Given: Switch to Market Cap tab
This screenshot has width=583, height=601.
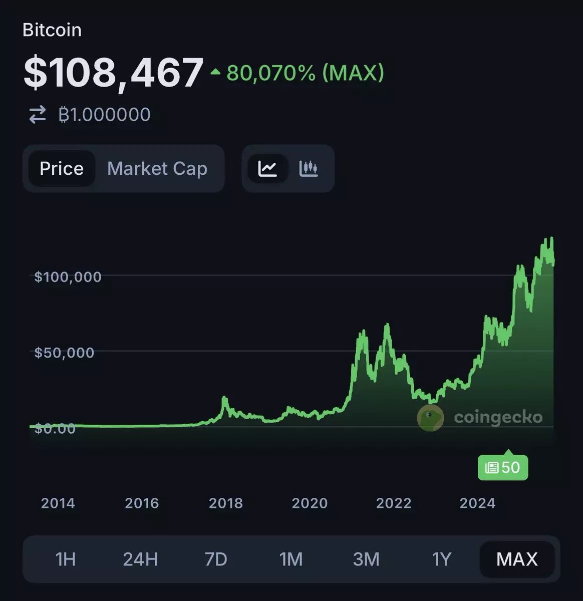Looking at the screenshot, I should (157, 169).
